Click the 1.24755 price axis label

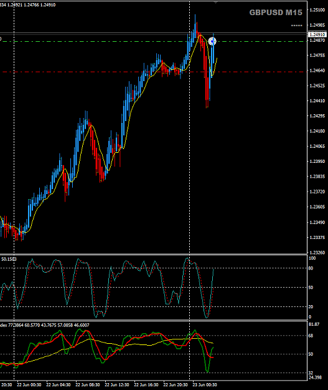pyautogui.click(x=317, y=56)
